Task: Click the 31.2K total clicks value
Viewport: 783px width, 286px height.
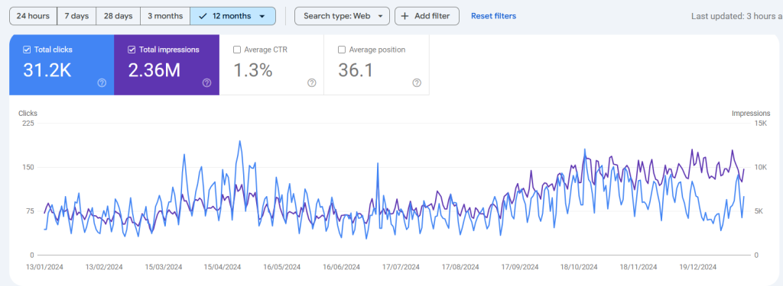Action: point(47,70)
